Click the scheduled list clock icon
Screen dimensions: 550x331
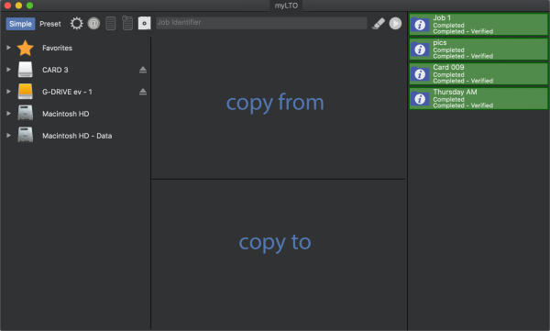(x=127, y=23)
